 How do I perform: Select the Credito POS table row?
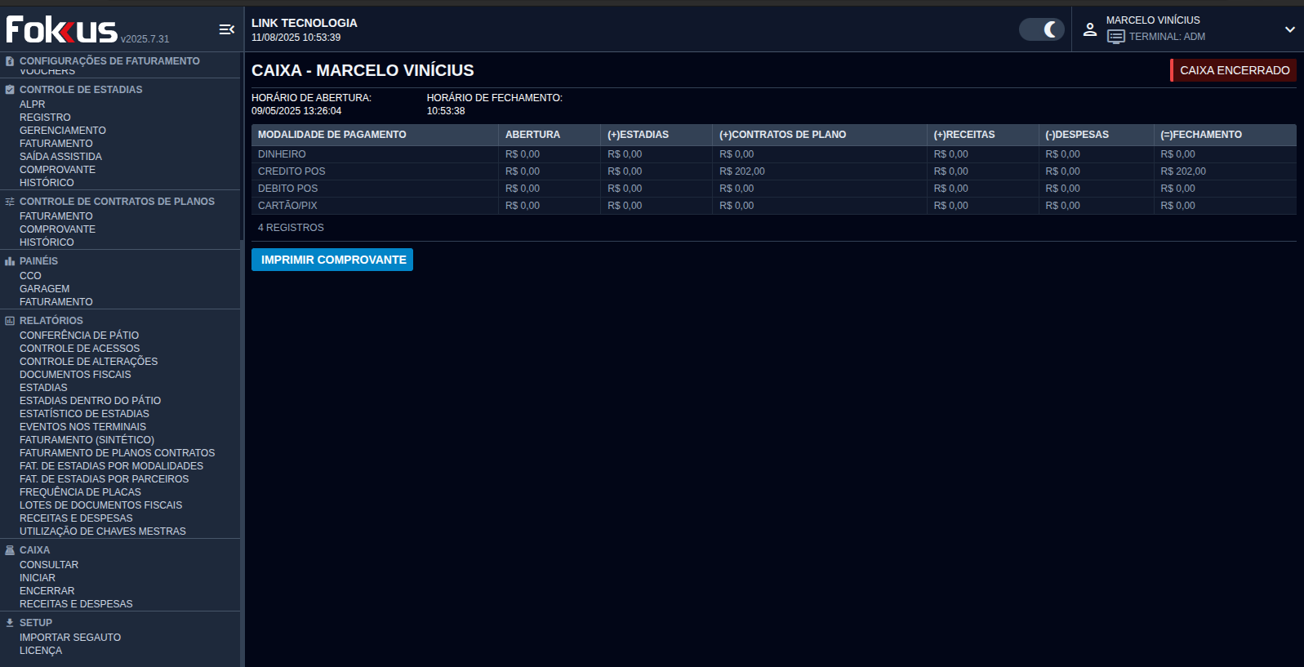[292, 171]
